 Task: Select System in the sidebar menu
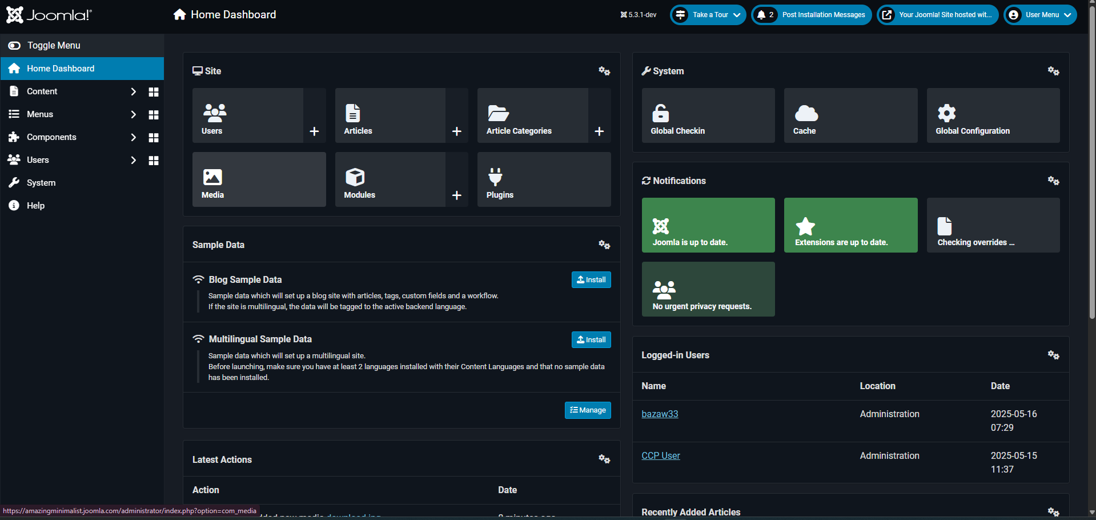coord(41,183)
